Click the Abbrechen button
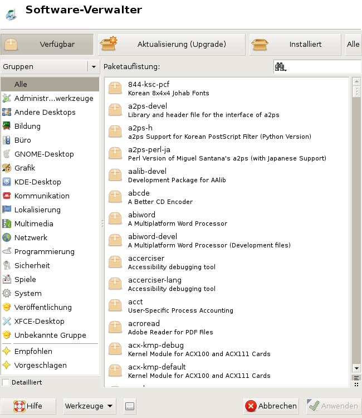This screenshot has height=418, width=362. point(271,406)
